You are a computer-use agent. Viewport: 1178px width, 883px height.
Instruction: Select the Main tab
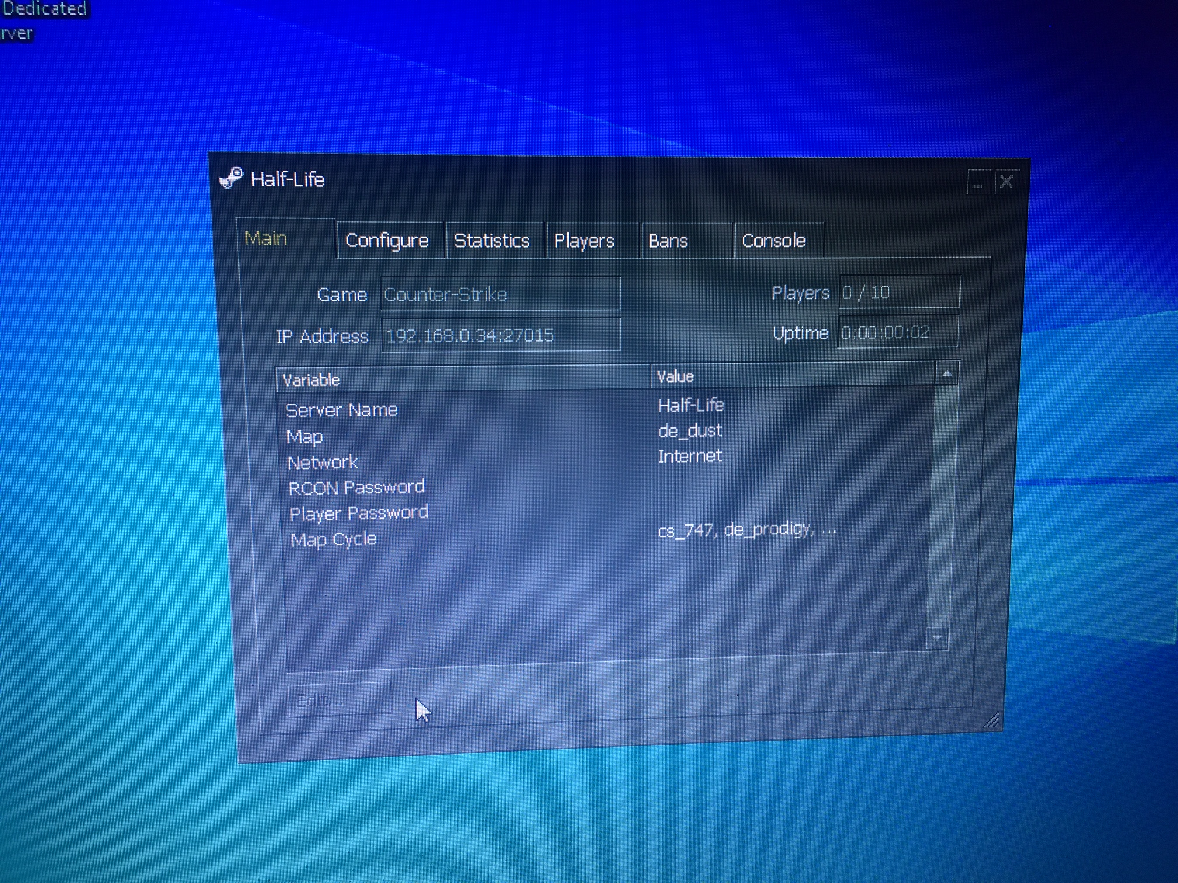(x=266, y=238)
